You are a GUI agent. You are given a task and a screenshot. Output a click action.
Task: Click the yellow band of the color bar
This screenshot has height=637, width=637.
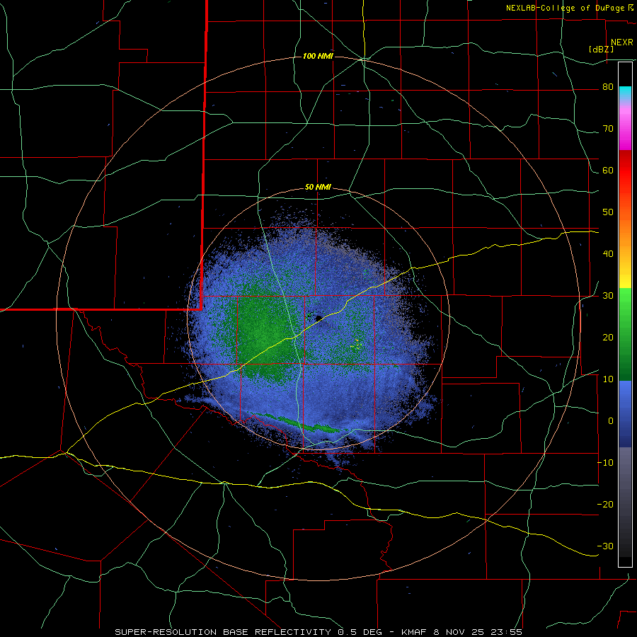(x=625, y=279)
